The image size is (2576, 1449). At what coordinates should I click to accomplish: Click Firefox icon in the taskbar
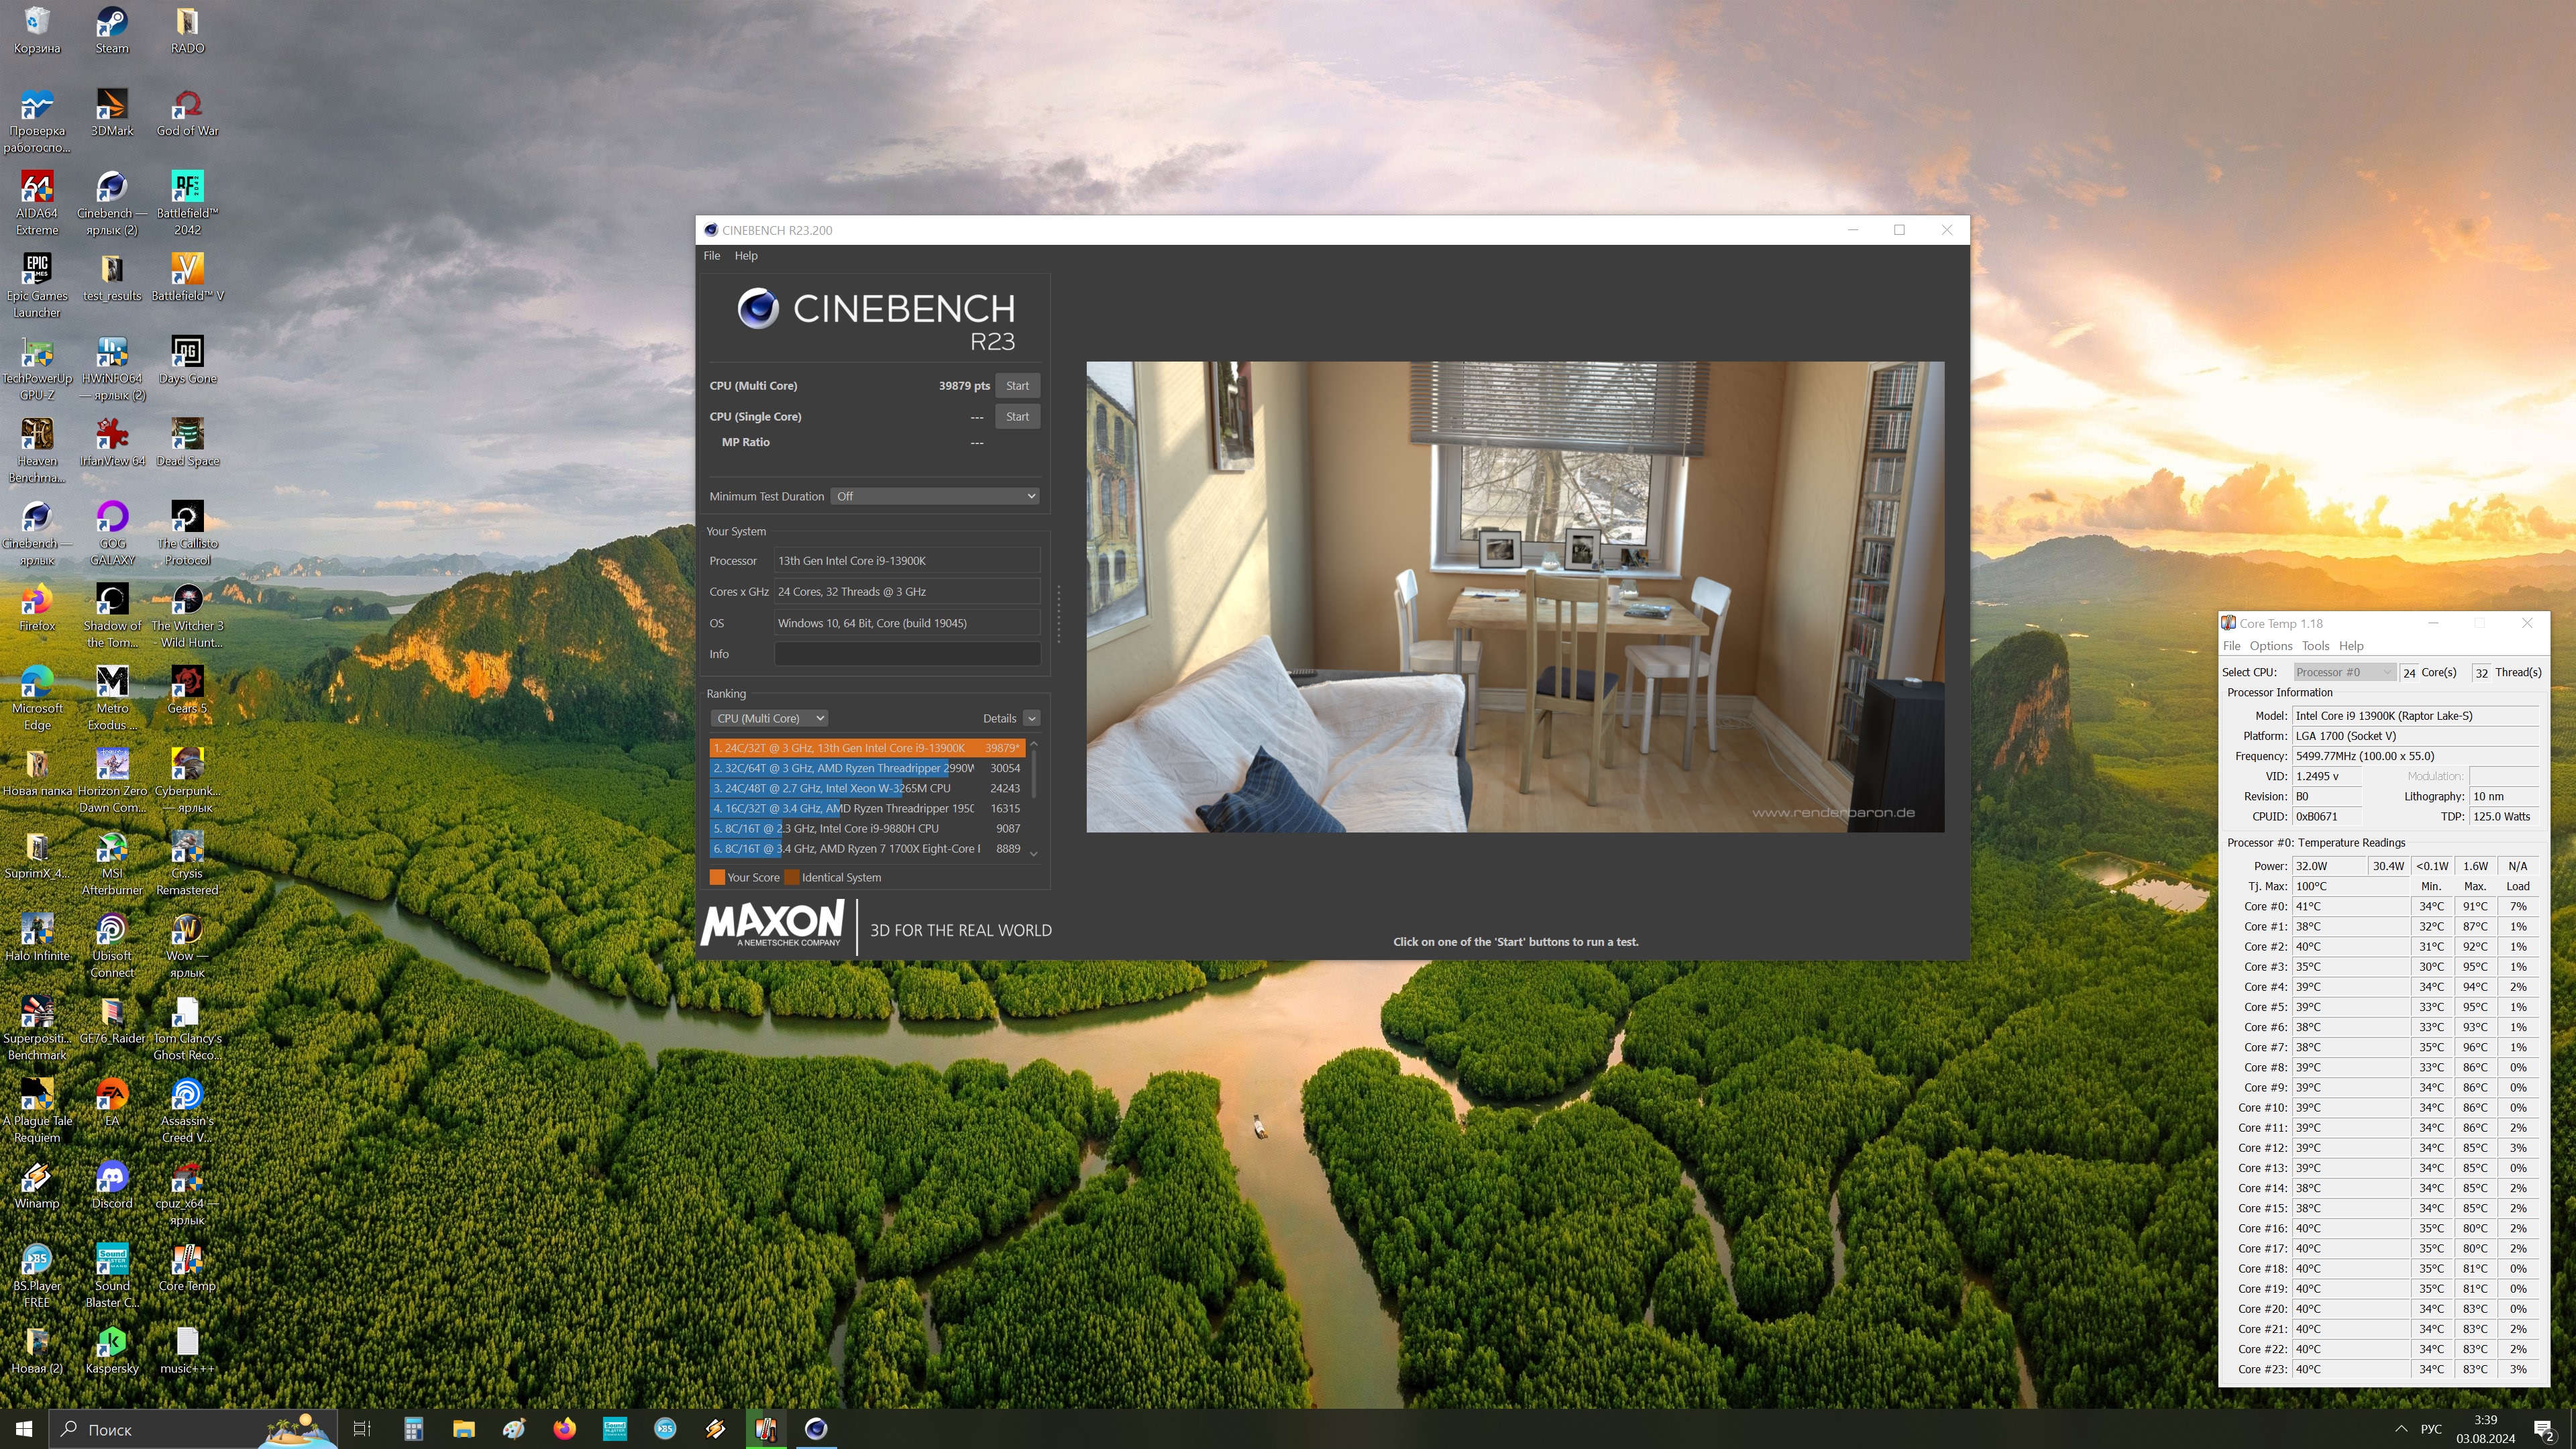[x=564, y=1428]
